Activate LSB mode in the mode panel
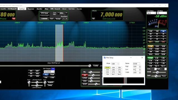The width and height of the screenshot is (178, 100). pos(151,46)
